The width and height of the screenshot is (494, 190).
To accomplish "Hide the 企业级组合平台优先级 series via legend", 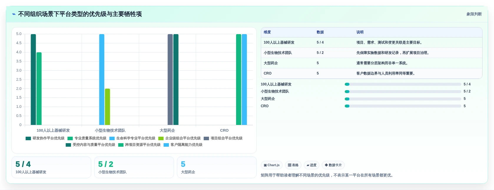I will [179, 138].
